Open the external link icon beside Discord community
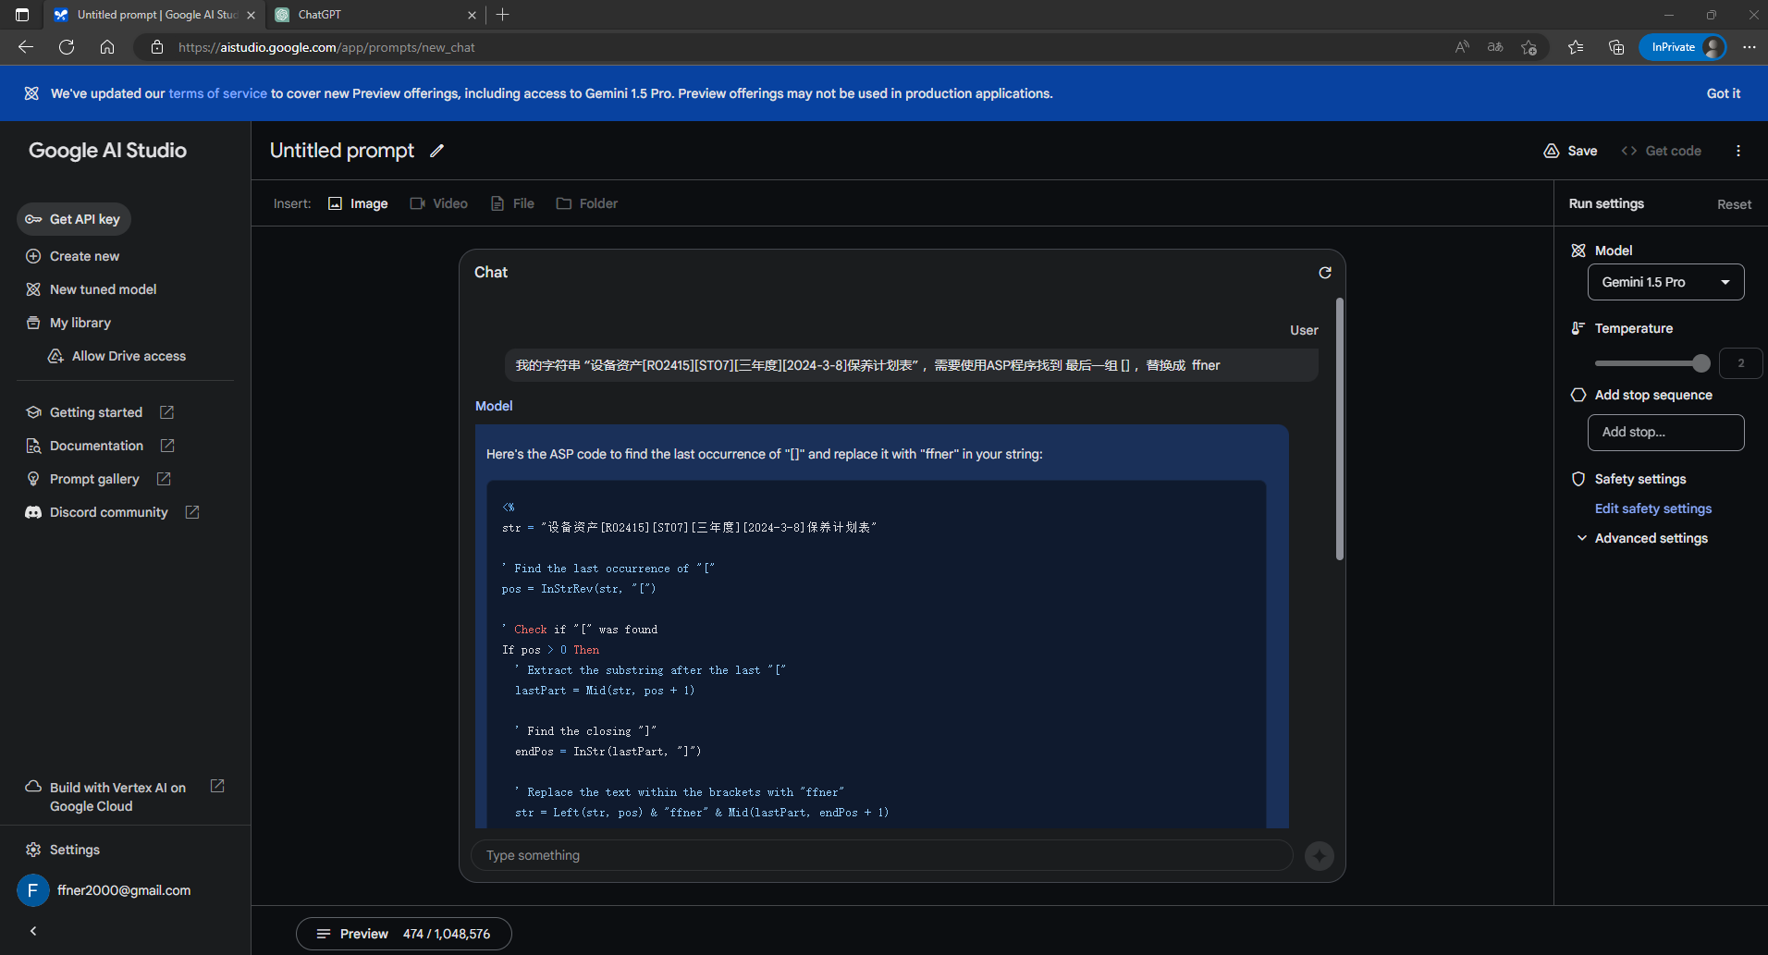 192,512
